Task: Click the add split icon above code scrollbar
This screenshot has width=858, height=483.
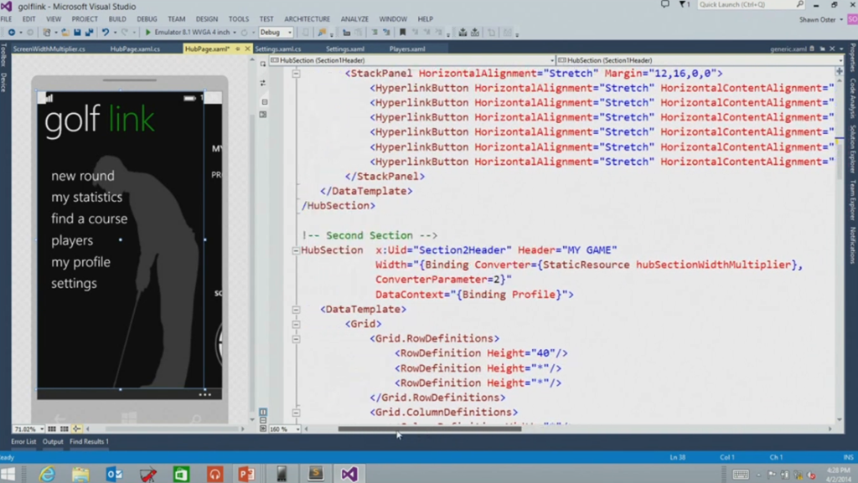Action: [x=840, y=71]
